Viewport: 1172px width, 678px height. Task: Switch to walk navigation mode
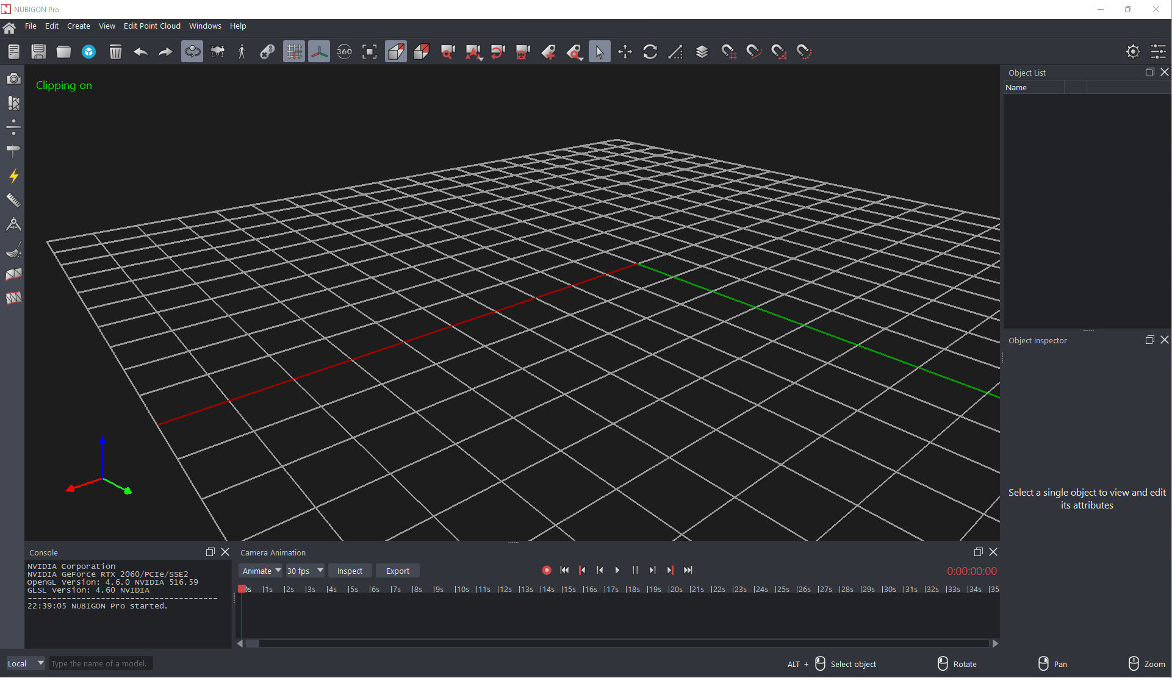click(242, 52)
